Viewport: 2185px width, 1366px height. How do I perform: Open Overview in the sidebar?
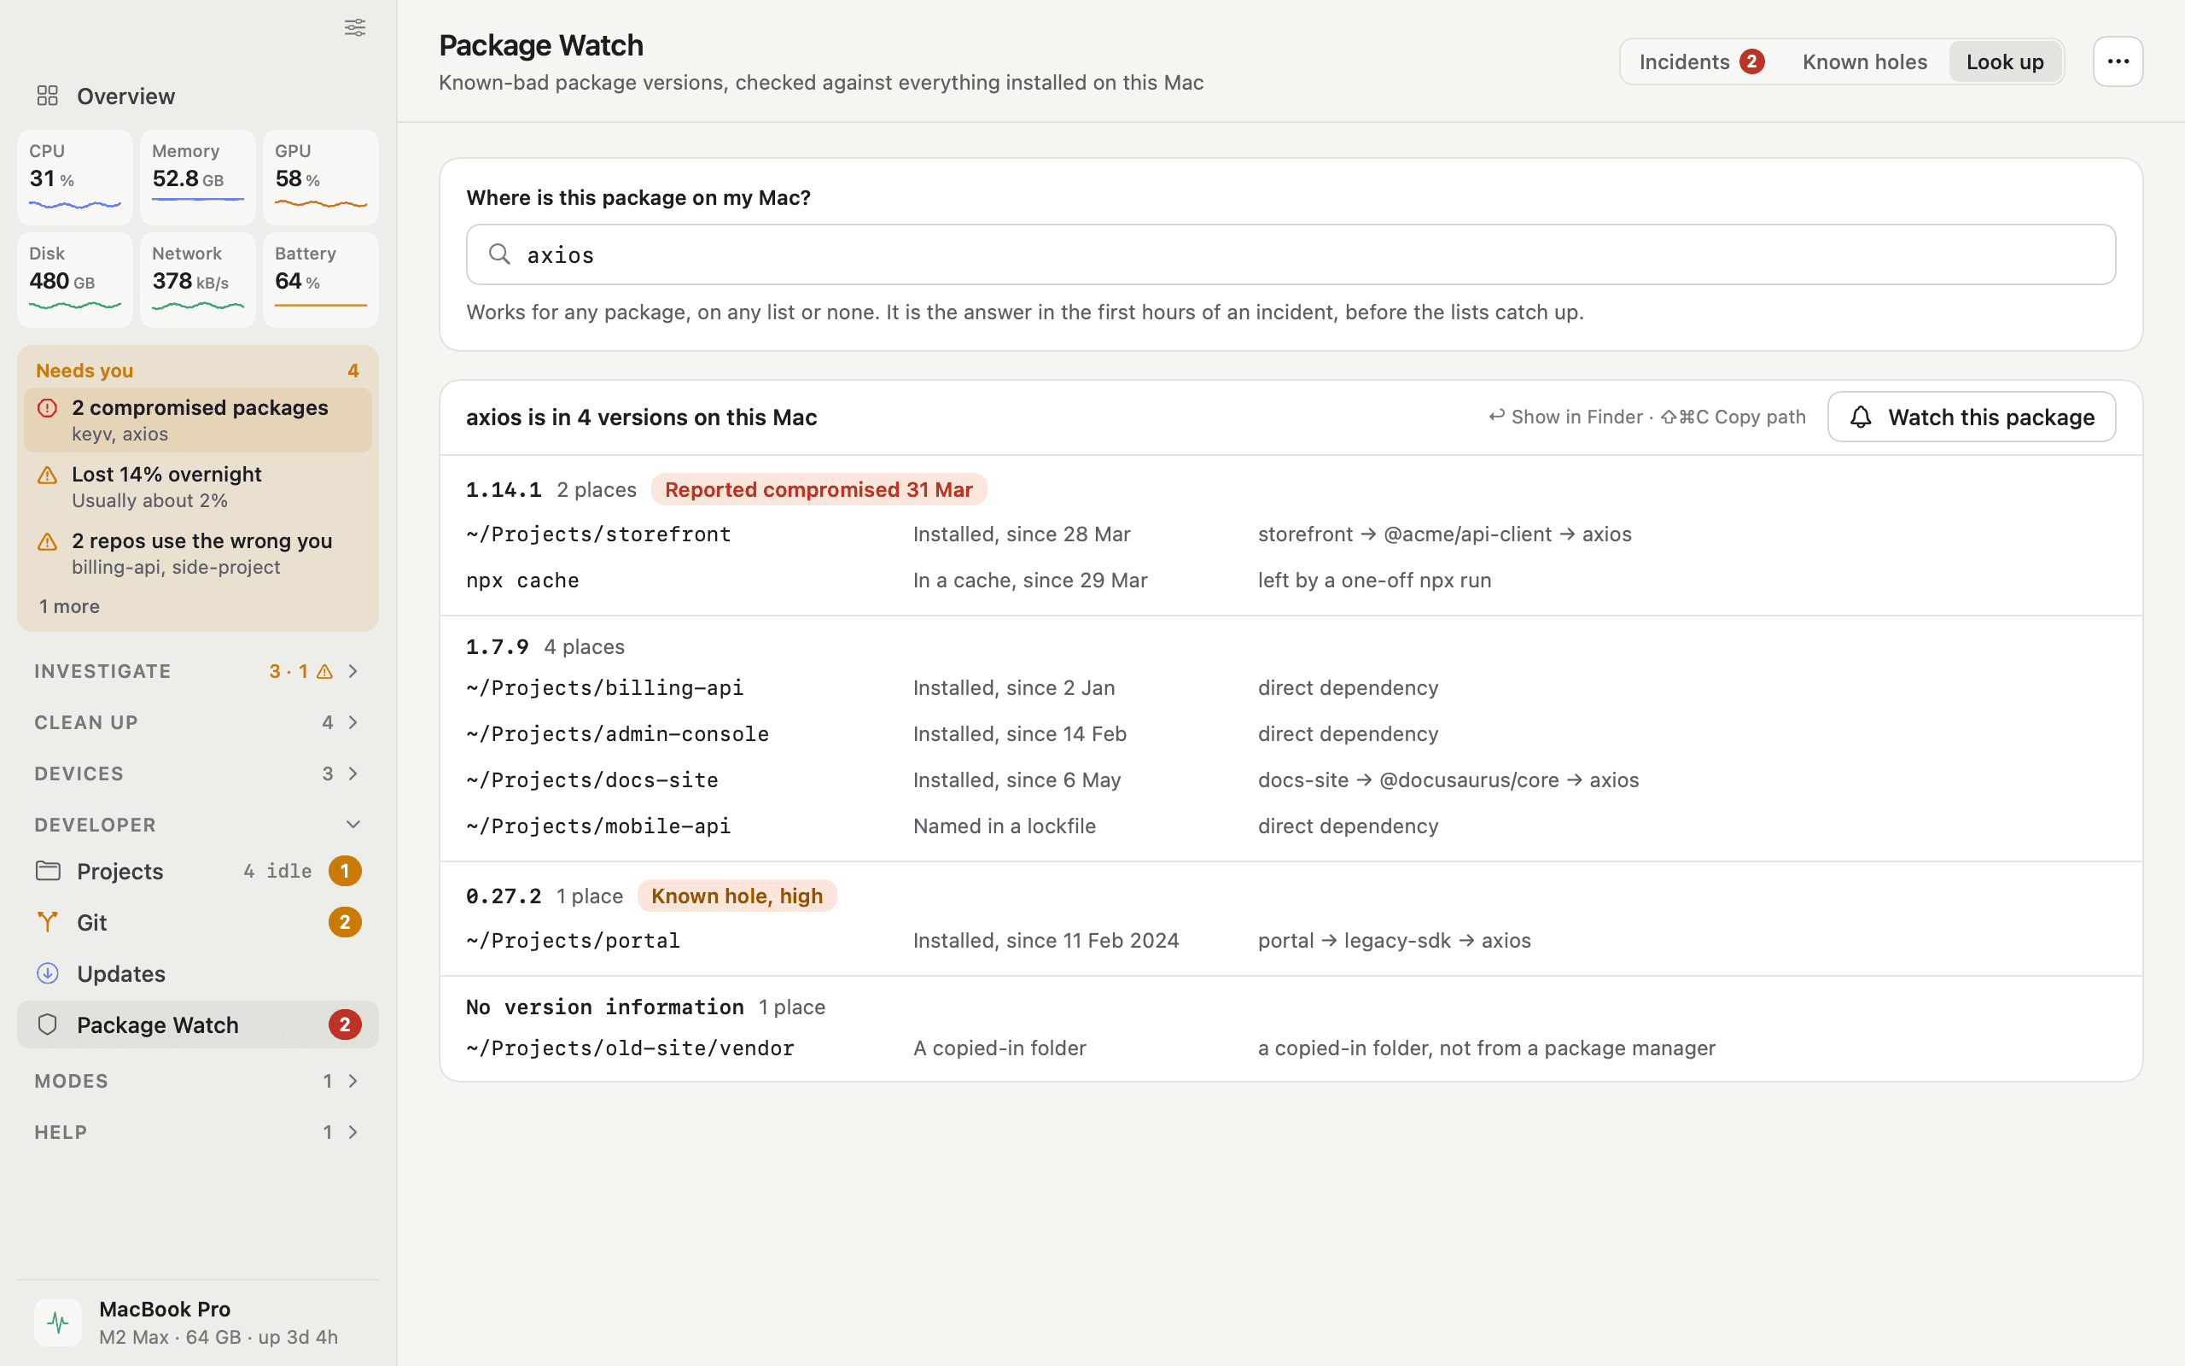(x=198, y=96)
